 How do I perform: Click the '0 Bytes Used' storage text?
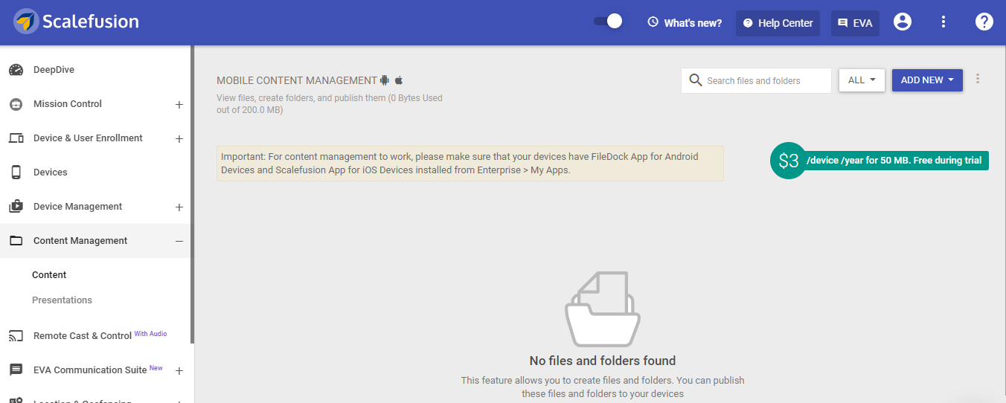[417, 98]
